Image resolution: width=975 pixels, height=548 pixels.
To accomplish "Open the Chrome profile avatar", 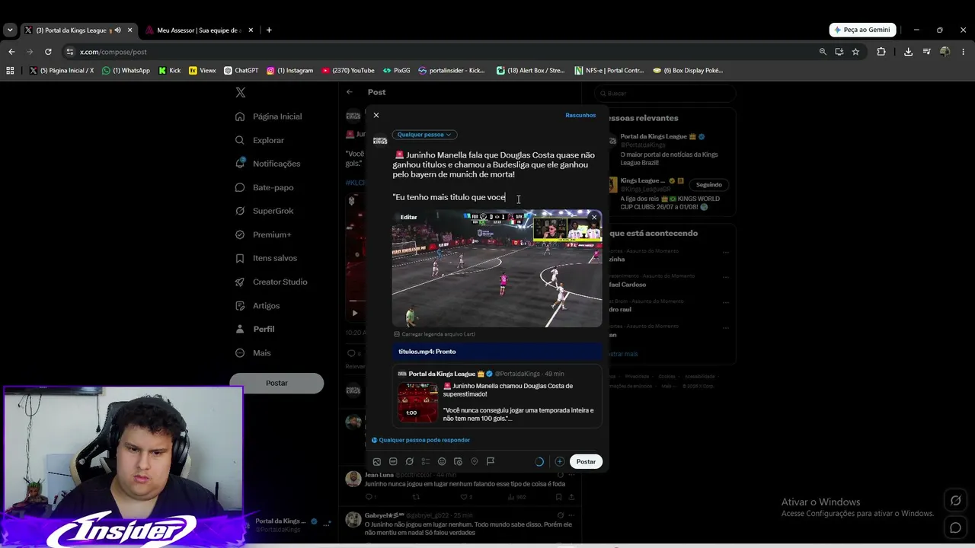I will pos(945,52).
